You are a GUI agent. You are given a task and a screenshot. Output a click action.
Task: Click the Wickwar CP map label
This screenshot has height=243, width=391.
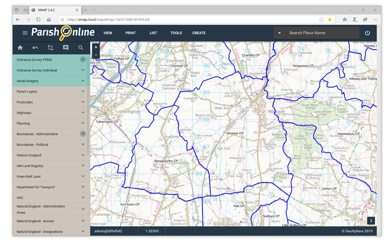[235, 133]
